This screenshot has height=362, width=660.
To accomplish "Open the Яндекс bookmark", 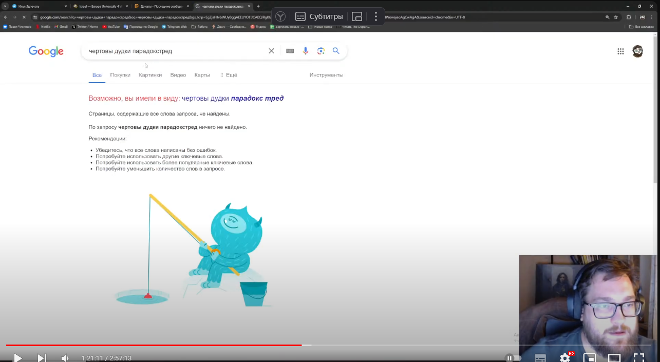I will tap(258, 26).
